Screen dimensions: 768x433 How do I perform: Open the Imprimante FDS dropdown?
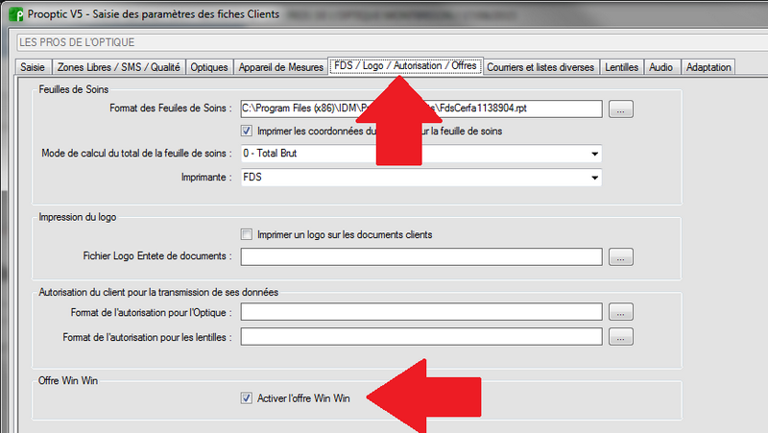421,178
